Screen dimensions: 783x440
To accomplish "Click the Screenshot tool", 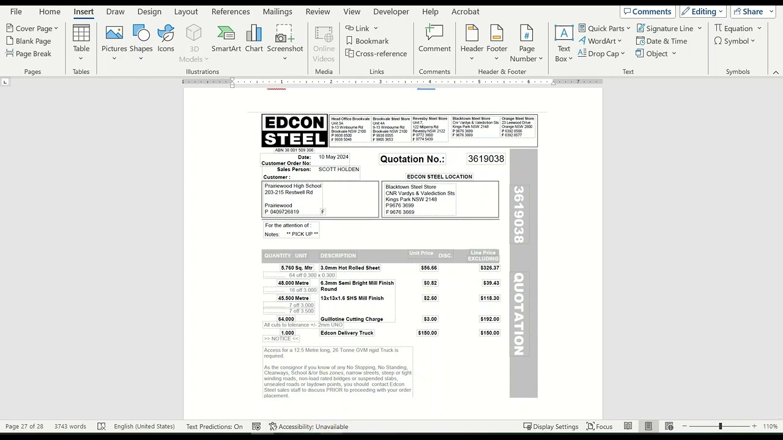I will [x=285, y=34].
